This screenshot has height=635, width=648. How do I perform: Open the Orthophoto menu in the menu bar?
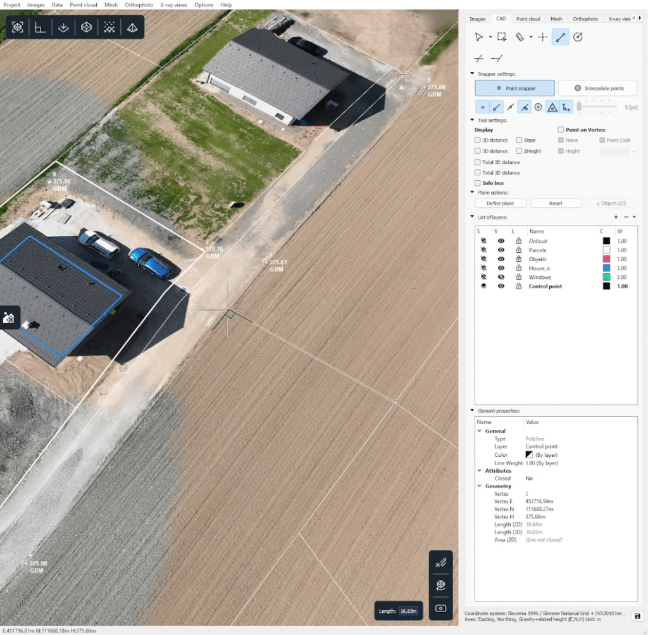click(139, 4)
